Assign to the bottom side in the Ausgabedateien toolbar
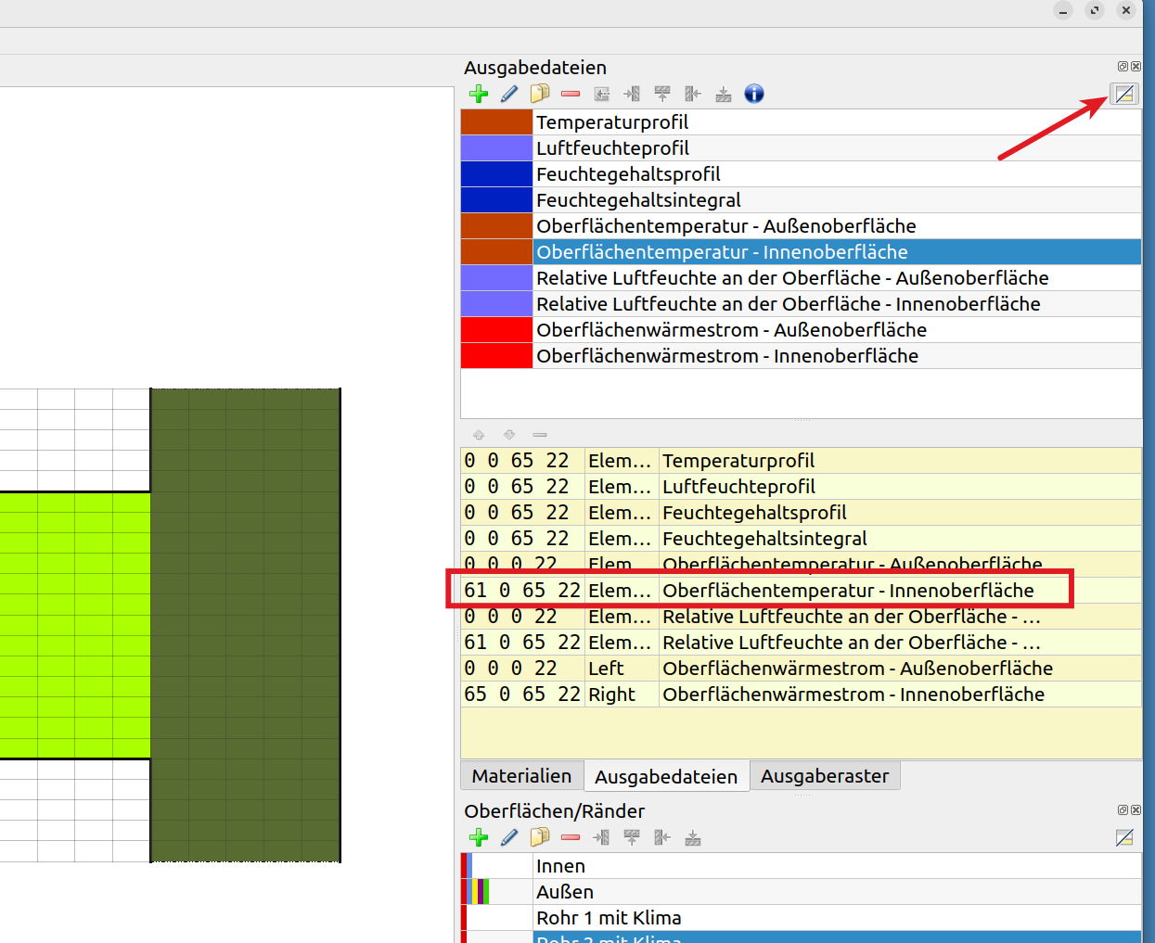The image size is (1155, 943). click(x=724, y=94)
